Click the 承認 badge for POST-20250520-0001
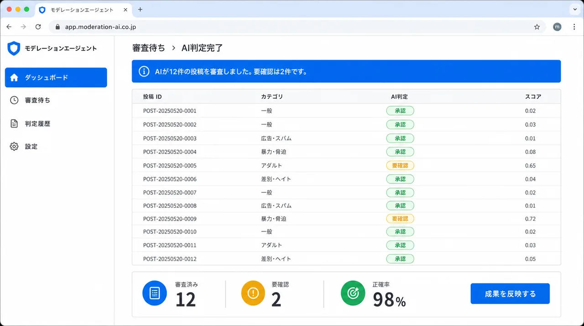 (x=400, y=111)
